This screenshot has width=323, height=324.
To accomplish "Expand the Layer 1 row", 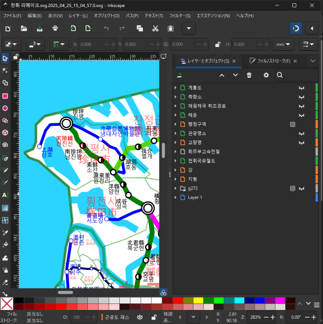I will click(x=175, y=197).
